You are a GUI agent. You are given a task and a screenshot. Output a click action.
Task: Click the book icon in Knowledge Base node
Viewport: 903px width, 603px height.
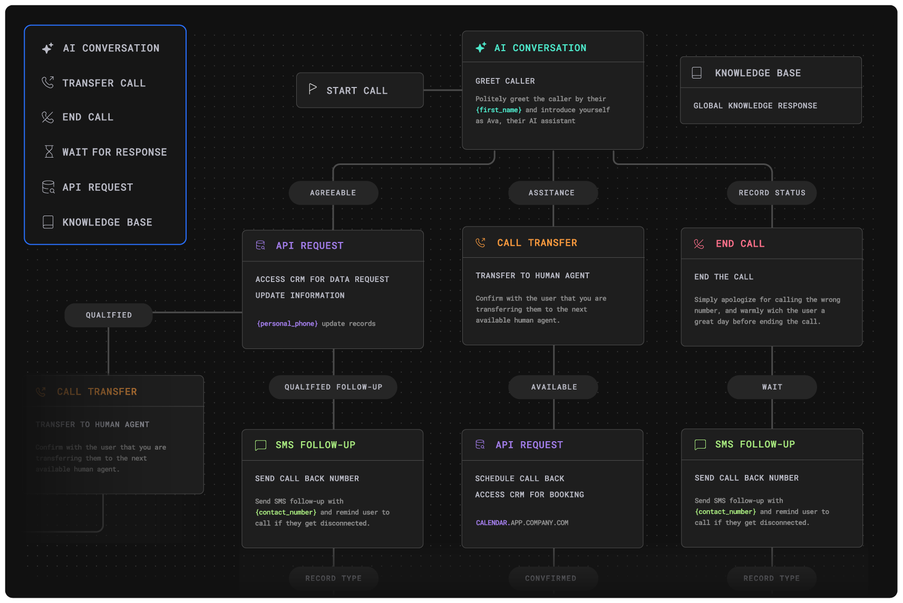(x=696, y=73)
